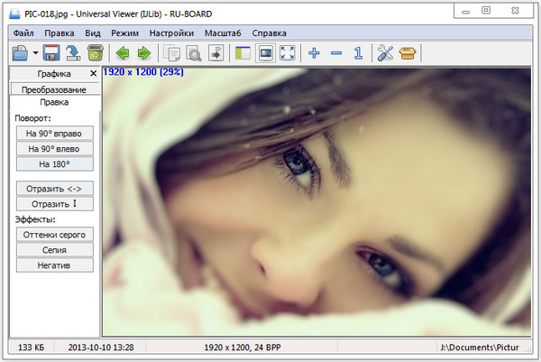Collapse the Правка panel section

pos(54,103)
